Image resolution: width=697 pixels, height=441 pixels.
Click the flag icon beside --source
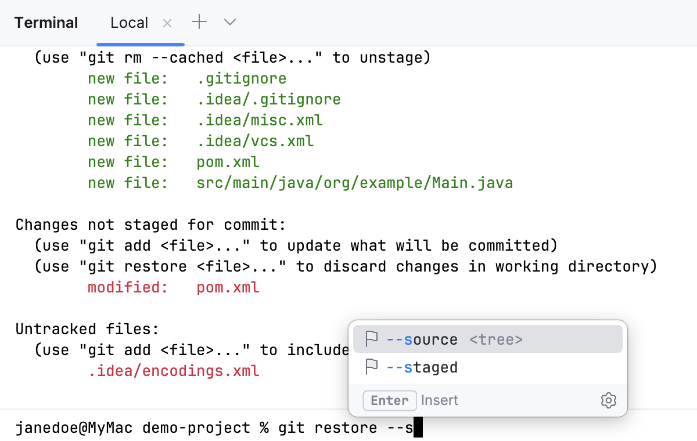pos(371,339)
